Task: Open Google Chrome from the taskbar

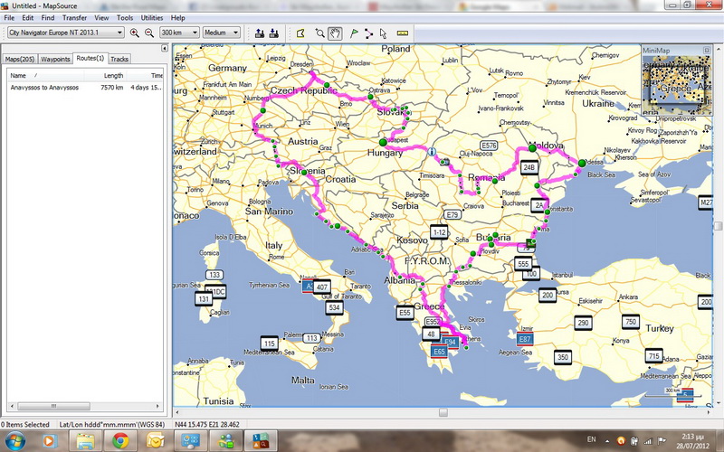Action: (120, 440)
